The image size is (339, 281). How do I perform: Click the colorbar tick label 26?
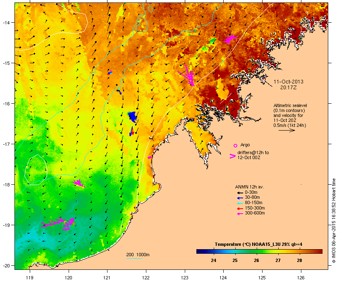256,260
